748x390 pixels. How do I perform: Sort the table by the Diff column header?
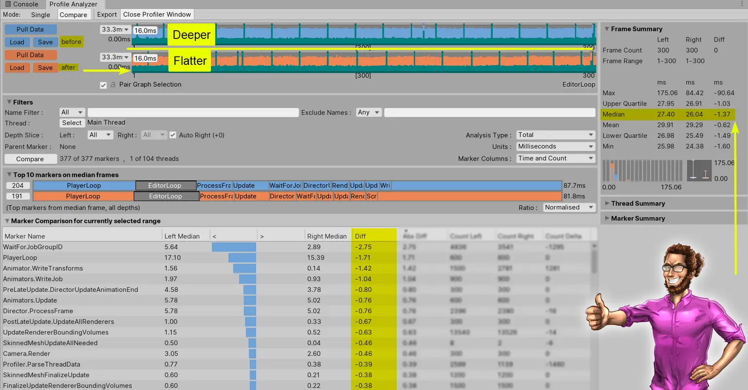(x=373, y=236)
